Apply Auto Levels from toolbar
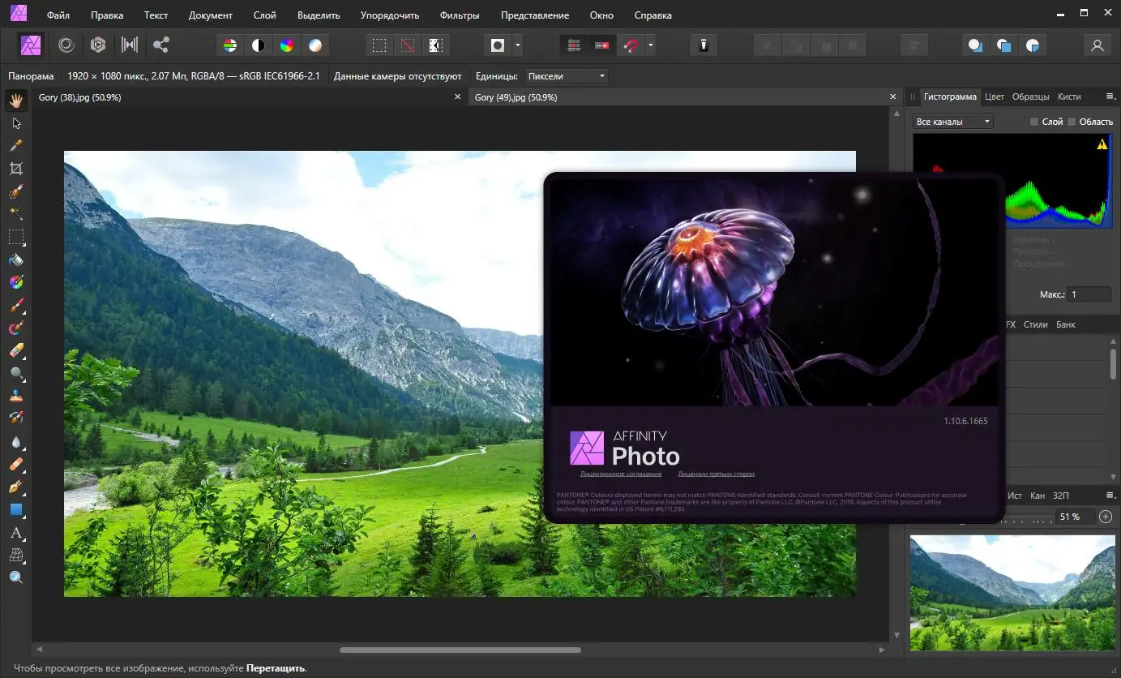Viewport: 1121px width, 678px height. (x=230, y=45)
